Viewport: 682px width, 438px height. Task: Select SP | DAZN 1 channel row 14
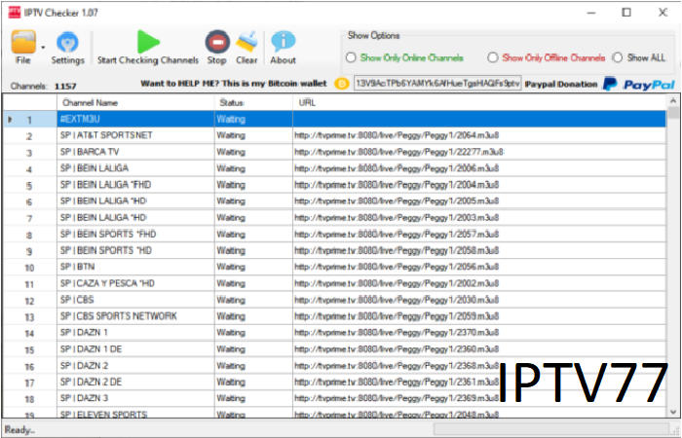[x=135, y=333]
